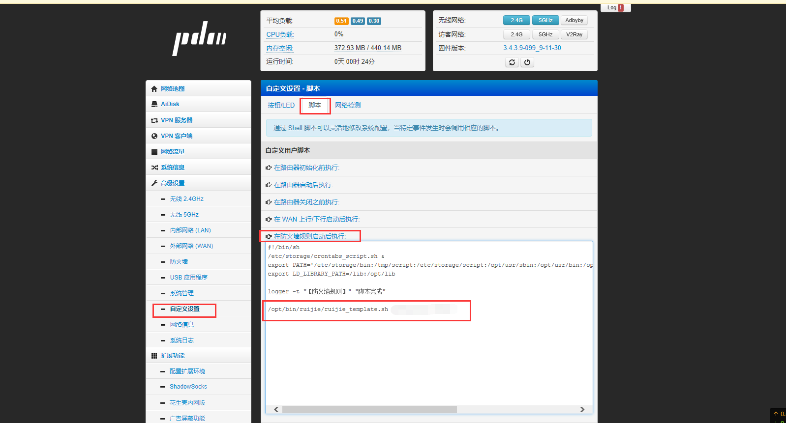Click the horizontal scrollbar of script editor
Screen dimensions: 786x423
pyautogui.click(x=369, y=410)
